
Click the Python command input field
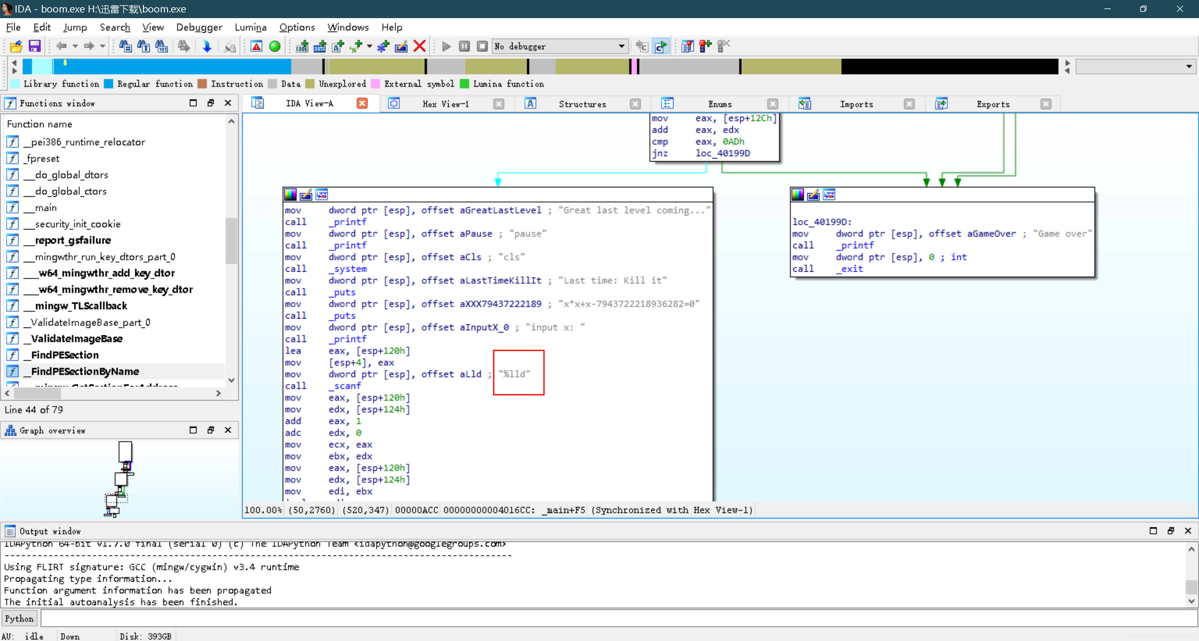pos(619,619)
